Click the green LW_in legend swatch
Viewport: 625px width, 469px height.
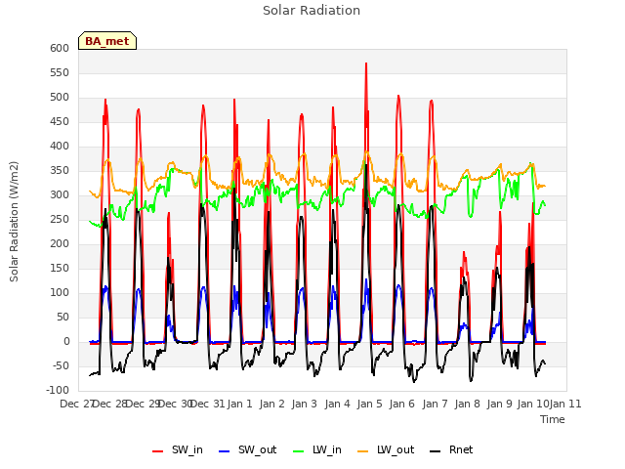[299, 451]
